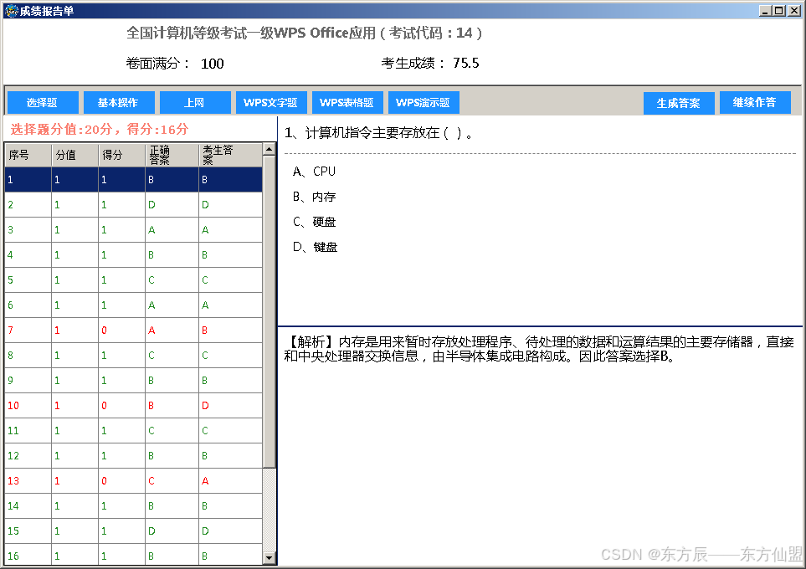Select question row 14 in the table
Viewport: 806px width, 569px height.
point(134,505)
